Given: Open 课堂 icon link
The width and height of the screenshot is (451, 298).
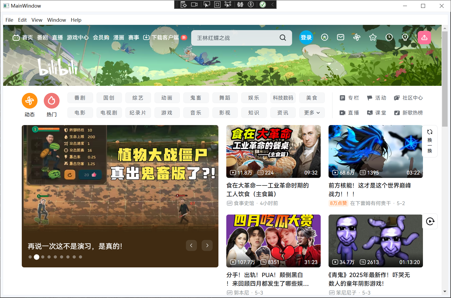Looking at the screenshot, I should (x=370, y=113).
